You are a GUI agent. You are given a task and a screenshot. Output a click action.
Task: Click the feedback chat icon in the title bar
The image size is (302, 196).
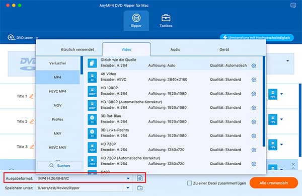coord(293,6)
